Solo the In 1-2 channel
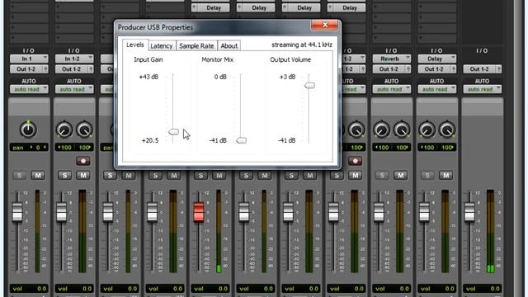The image size is (528, 297). [x=64, y=176]
